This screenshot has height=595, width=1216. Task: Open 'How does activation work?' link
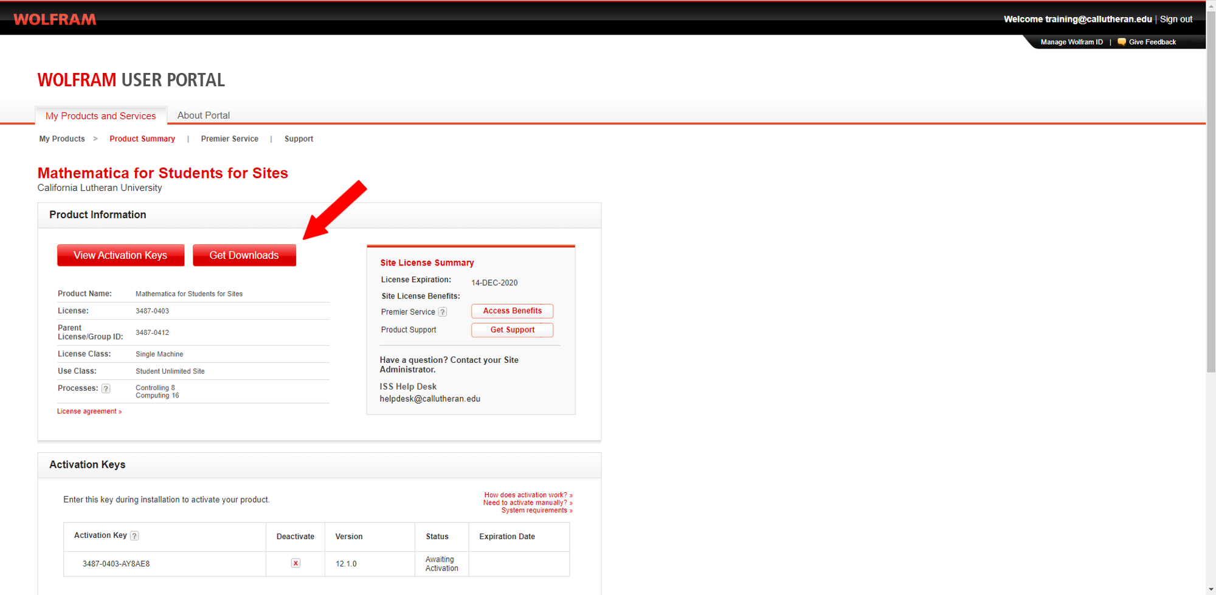pos(528,495)
